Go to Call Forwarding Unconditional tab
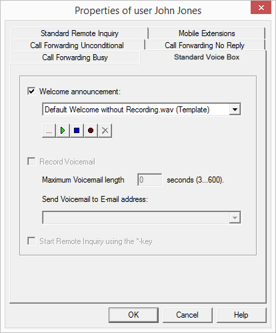This screenshot has height=333, width=276. (x=77, y=45)
